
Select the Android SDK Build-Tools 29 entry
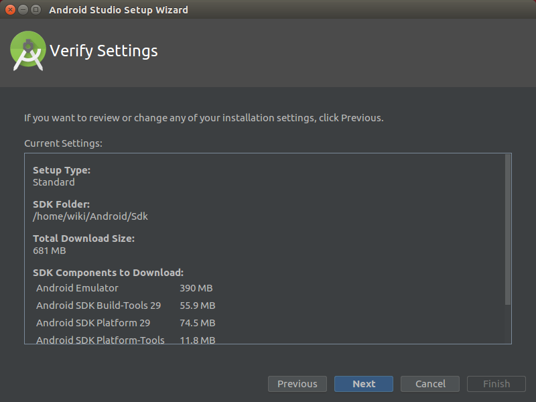pyautogui.click(x=98, y=306)
